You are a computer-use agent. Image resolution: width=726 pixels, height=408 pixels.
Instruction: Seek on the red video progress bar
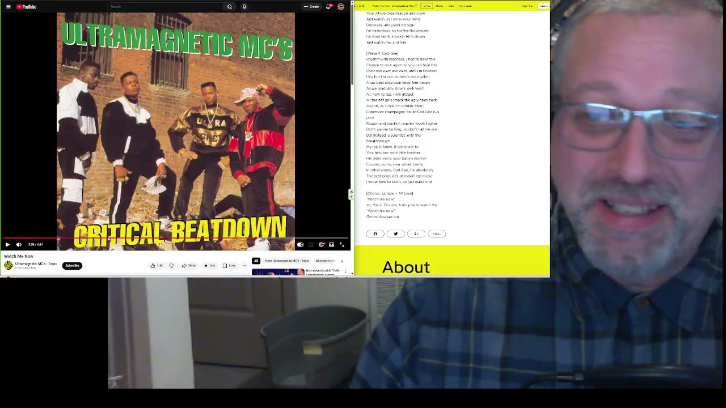[x=176, y=239]
